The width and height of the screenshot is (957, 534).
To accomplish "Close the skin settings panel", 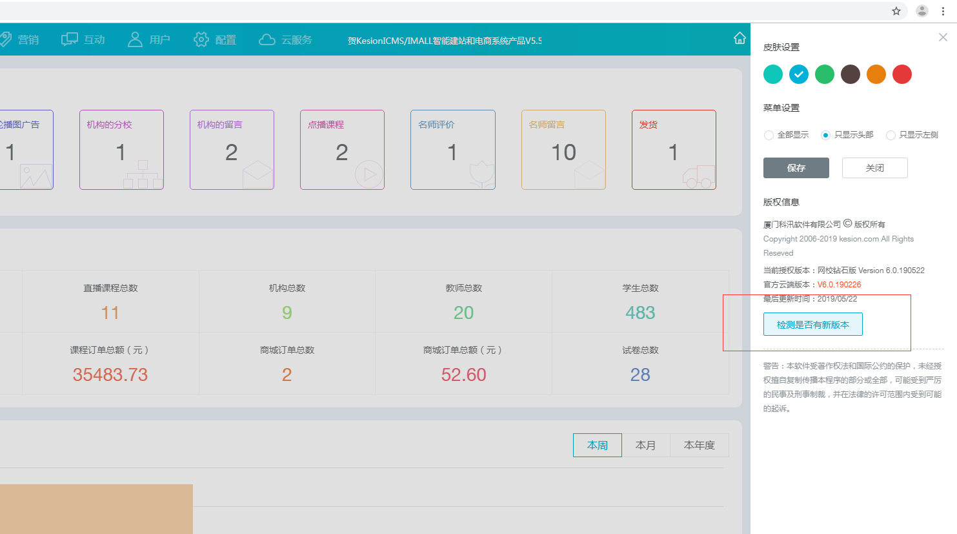I will [943, 37].
